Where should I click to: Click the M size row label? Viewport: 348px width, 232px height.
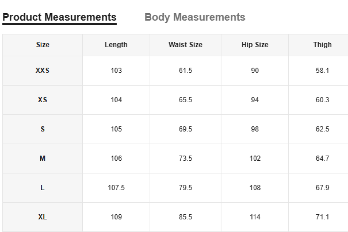42,158
